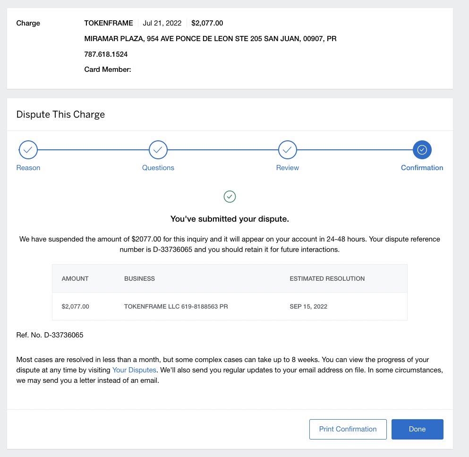
Task: Click the green dispute submitted checkmark icon
Action: (x=230, y=197)
